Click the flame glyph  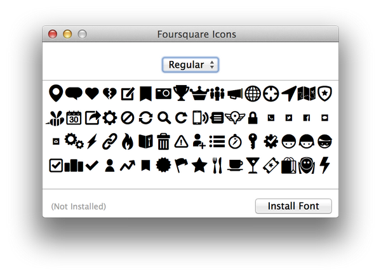click(x=128, y=141)
